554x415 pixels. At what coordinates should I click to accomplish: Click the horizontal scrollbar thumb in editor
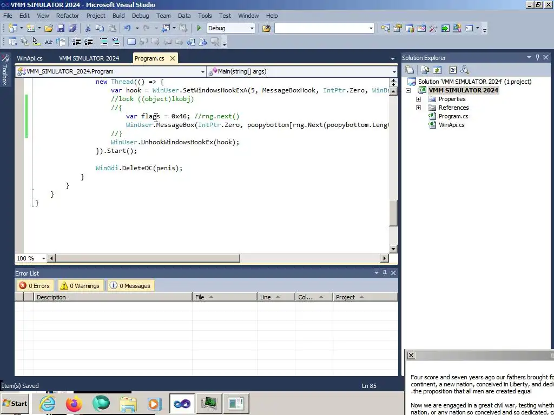pyautogui.click(x=148, y=258)
